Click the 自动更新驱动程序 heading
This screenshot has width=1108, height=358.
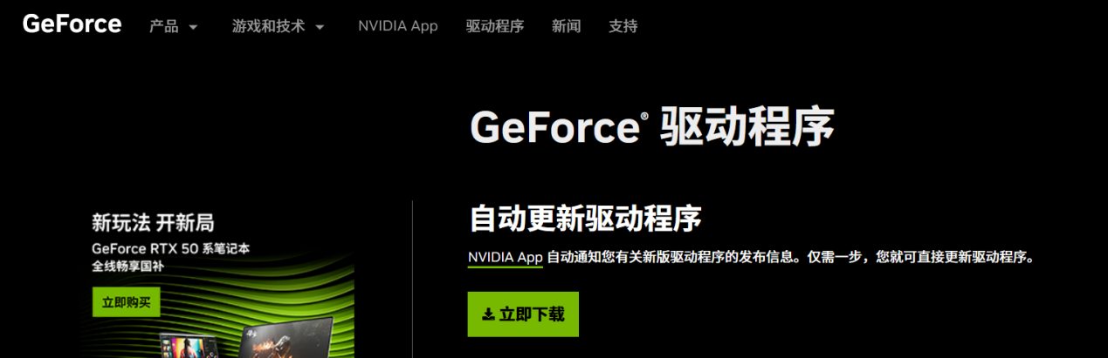[585, 218]
